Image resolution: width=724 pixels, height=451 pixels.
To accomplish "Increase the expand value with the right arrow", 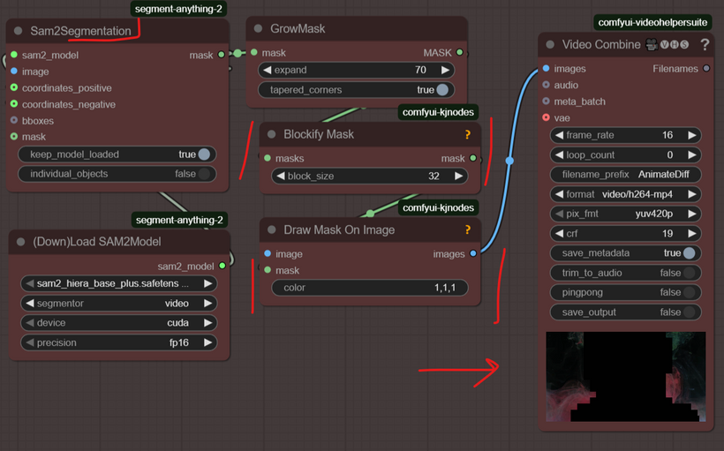I will 445,70.
